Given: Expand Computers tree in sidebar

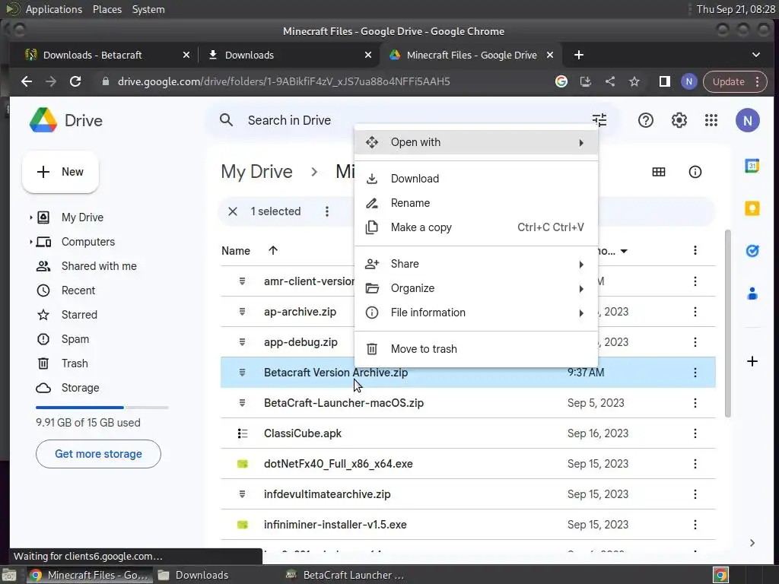Looking at the screenshot, I should click(x=30, y=242).
